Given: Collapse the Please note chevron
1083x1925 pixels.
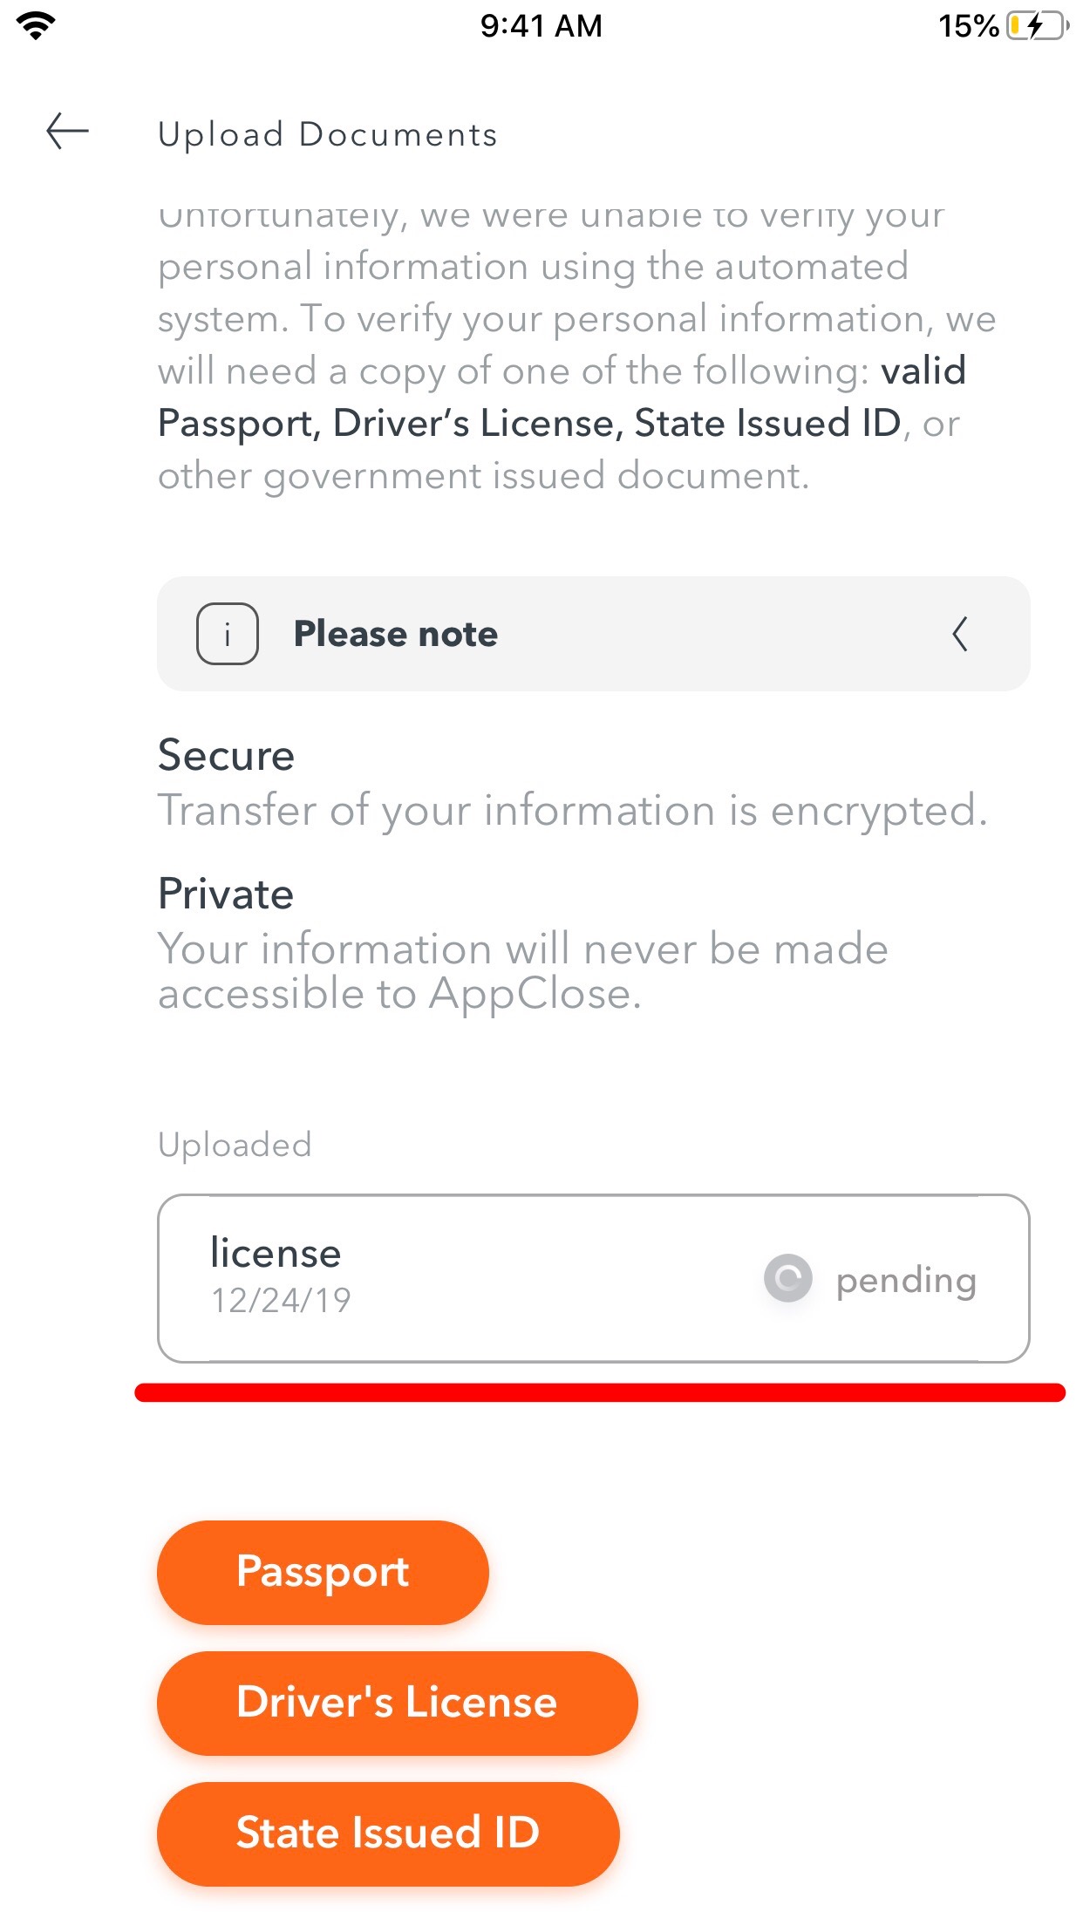Looking at the screenshot, I should [960, 634].
